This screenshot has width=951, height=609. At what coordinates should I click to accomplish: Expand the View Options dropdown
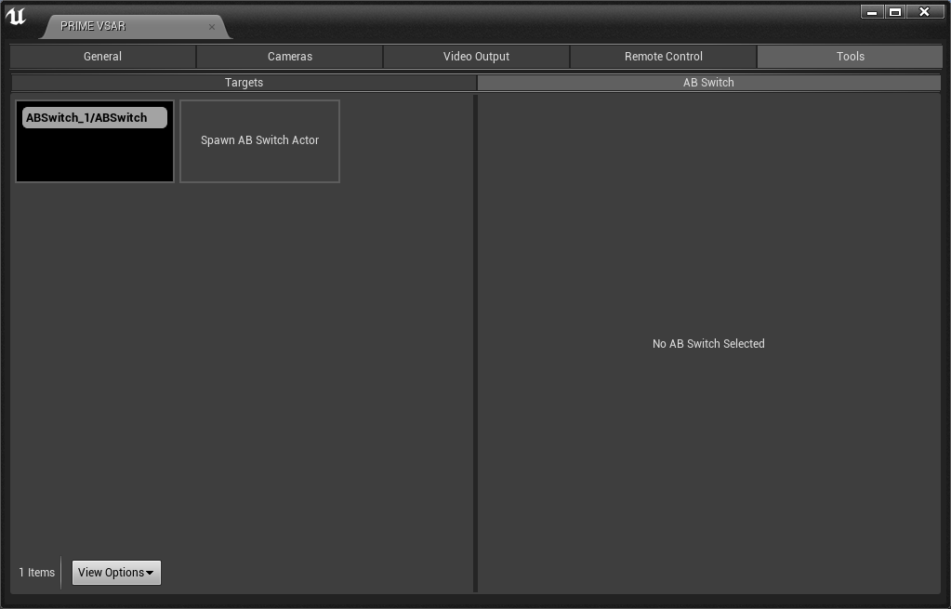tap(116, 573)
